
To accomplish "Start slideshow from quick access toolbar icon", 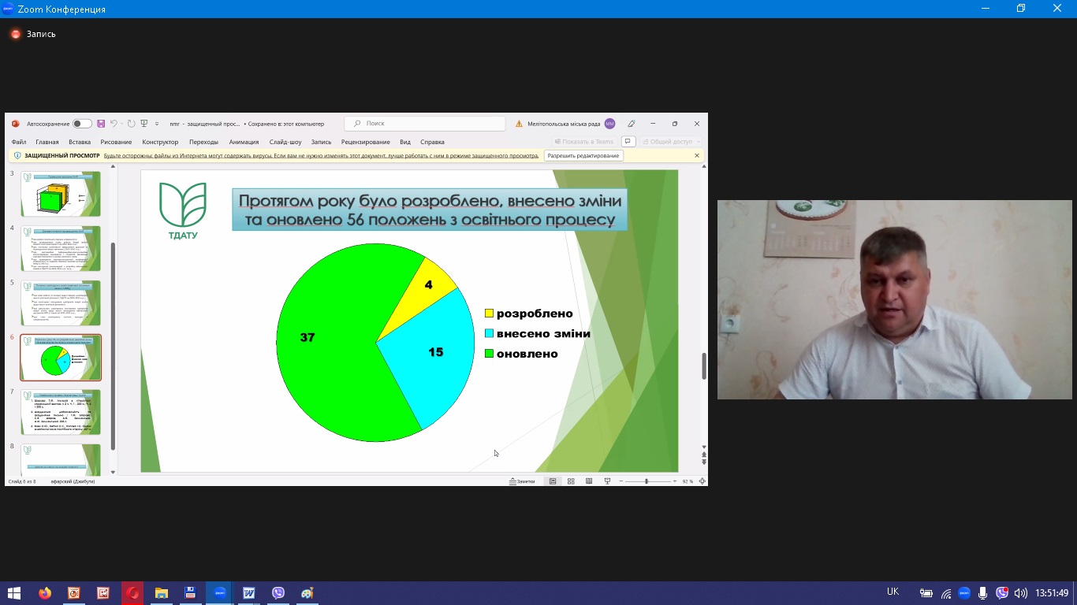I will 144,124.
